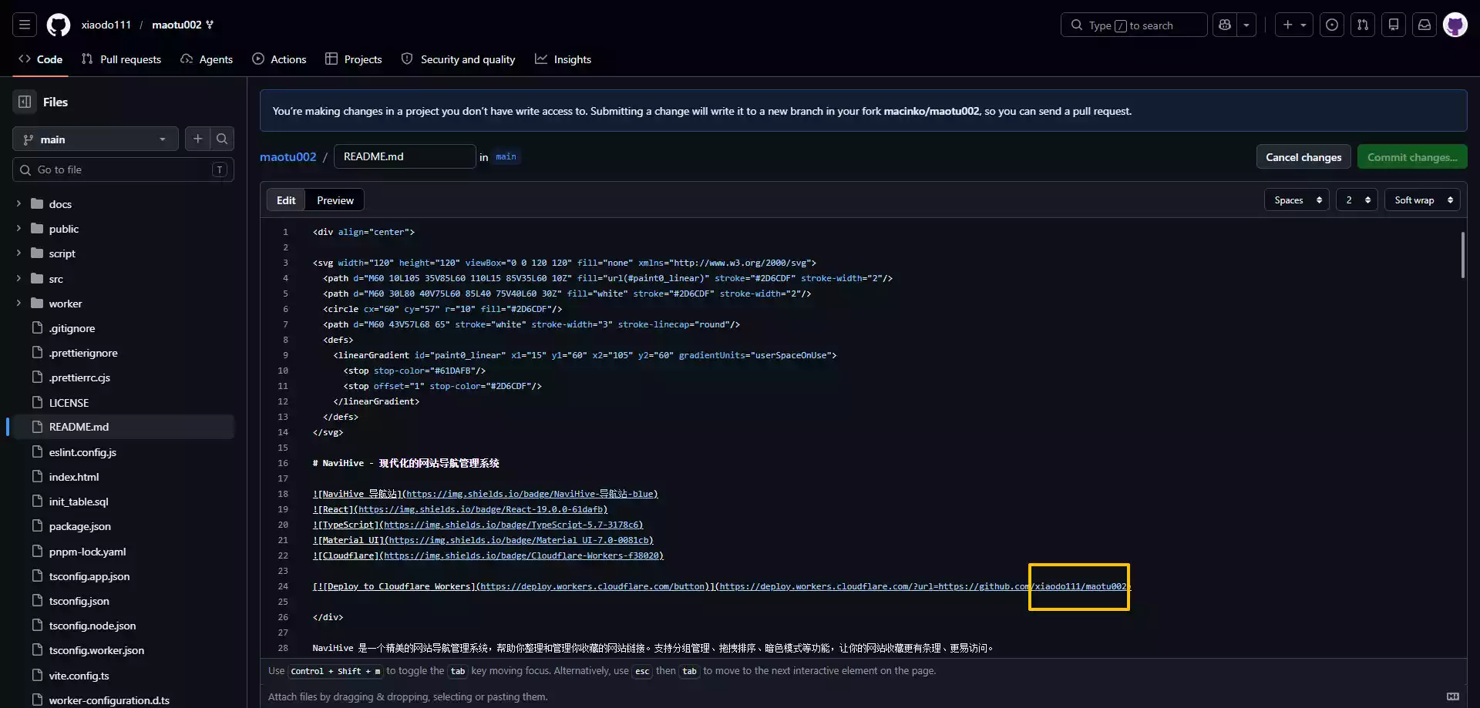Open user avatar profile menu
The height and width of the screenshot is (708, 1480).
[1455, 25]
